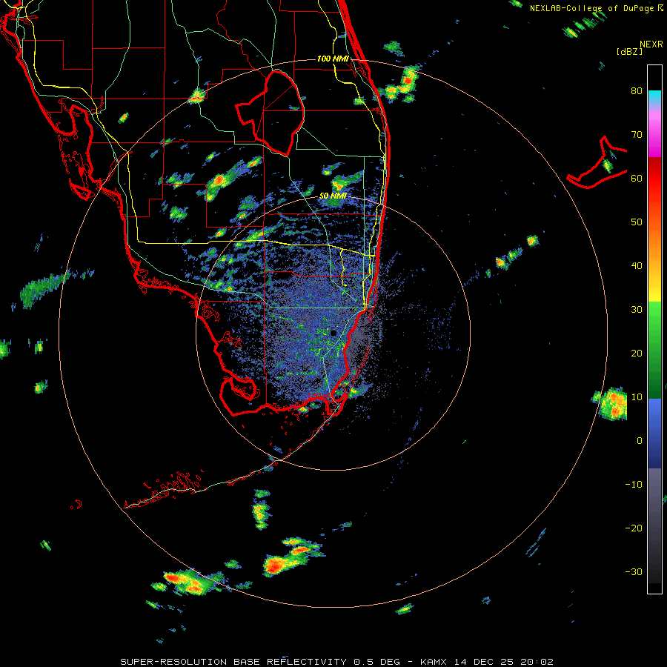Click the black radar site dot at KAMX
The height and width of the screenshot is (667, 667).
click(x=333, y=333)
